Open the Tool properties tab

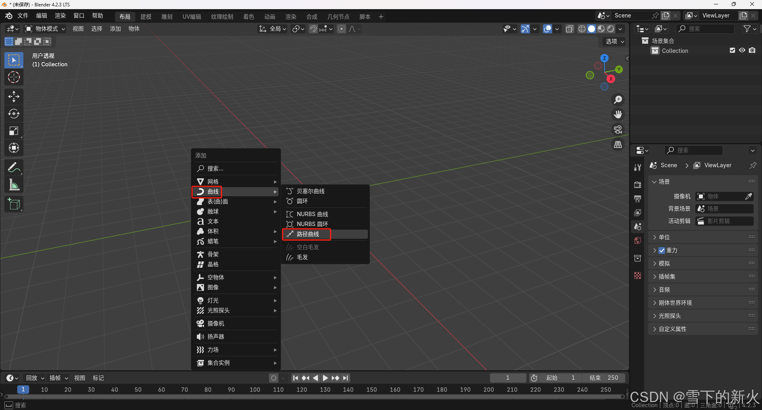click(637, 168)
